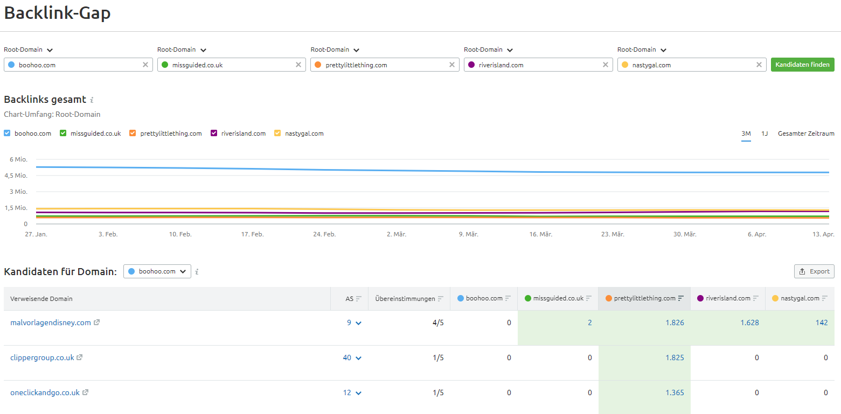This screenshot has height=414, width=841.
Task: Sort by Übereinstimmungen column icon
Action: (x=441, y=298)
